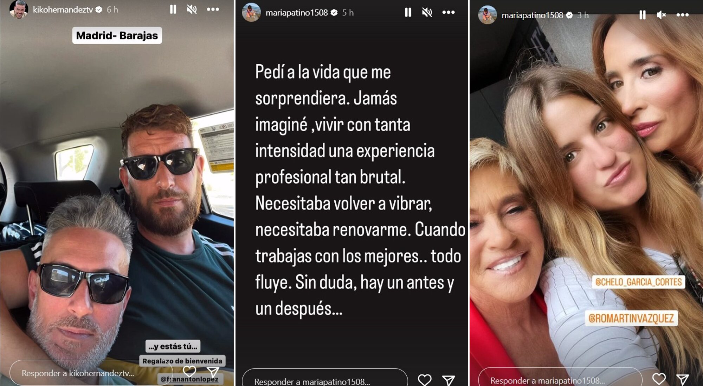The height and width of the screenshot is (386, 703).
Task: Toggle sound on right photo story
Action: tap(661, 15)
